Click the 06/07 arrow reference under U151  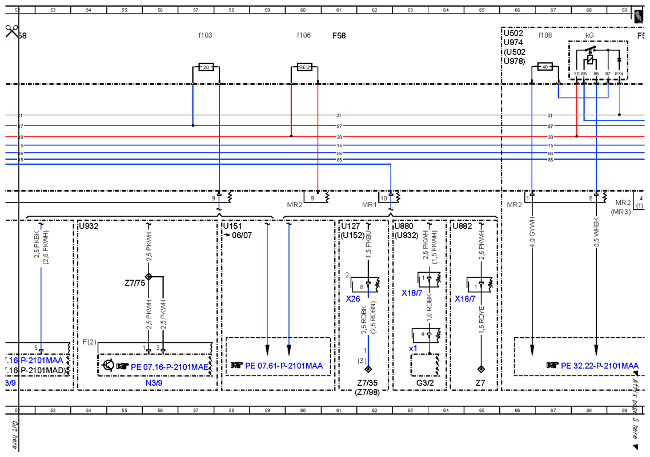(238, 235)
